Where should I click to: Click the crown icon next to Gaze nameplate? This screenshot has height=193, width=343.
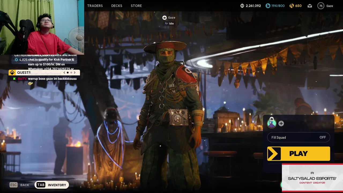click(x=165, y=17)
